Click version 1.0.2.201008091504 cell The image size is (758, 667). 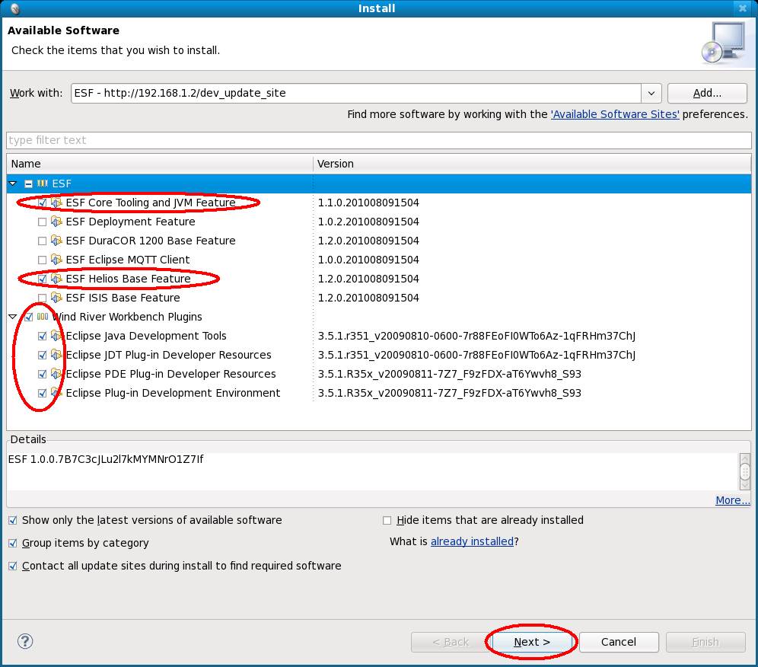click(368, 222)
